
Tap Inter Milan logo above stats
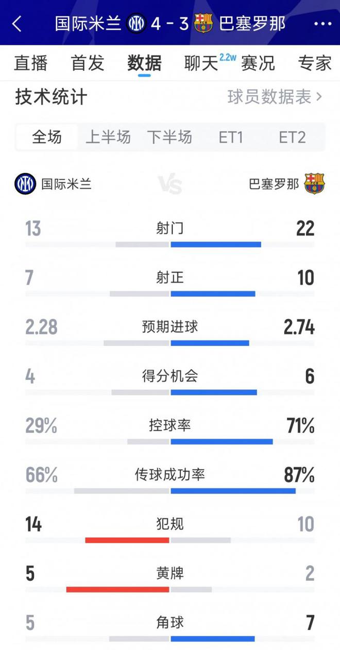[25, 184]
